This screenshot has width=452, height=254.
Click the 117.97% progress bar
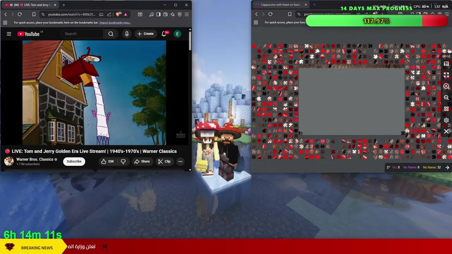coord(376,21)
